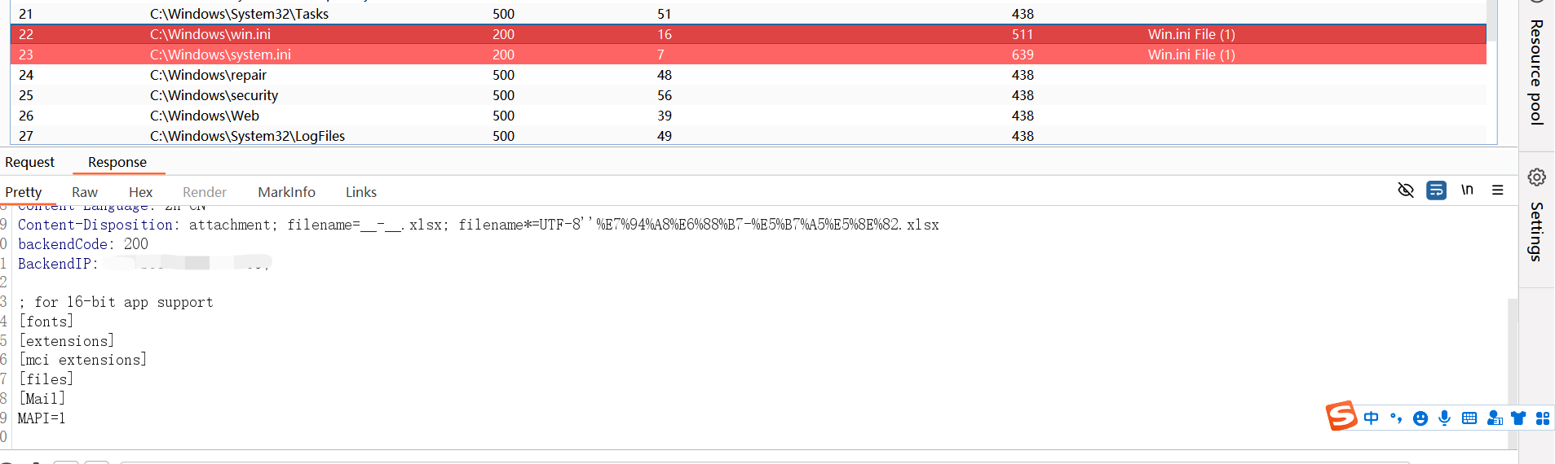Image resolution: width=1555 pixels, height=464 pixels.
Task: Click response time 16 in win.ini row
Action: pyautogui.click(x=665, y=34)
